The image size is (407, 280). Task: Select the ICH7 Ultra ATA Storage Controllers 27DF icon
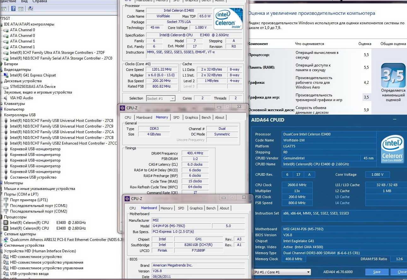point(6,53)
